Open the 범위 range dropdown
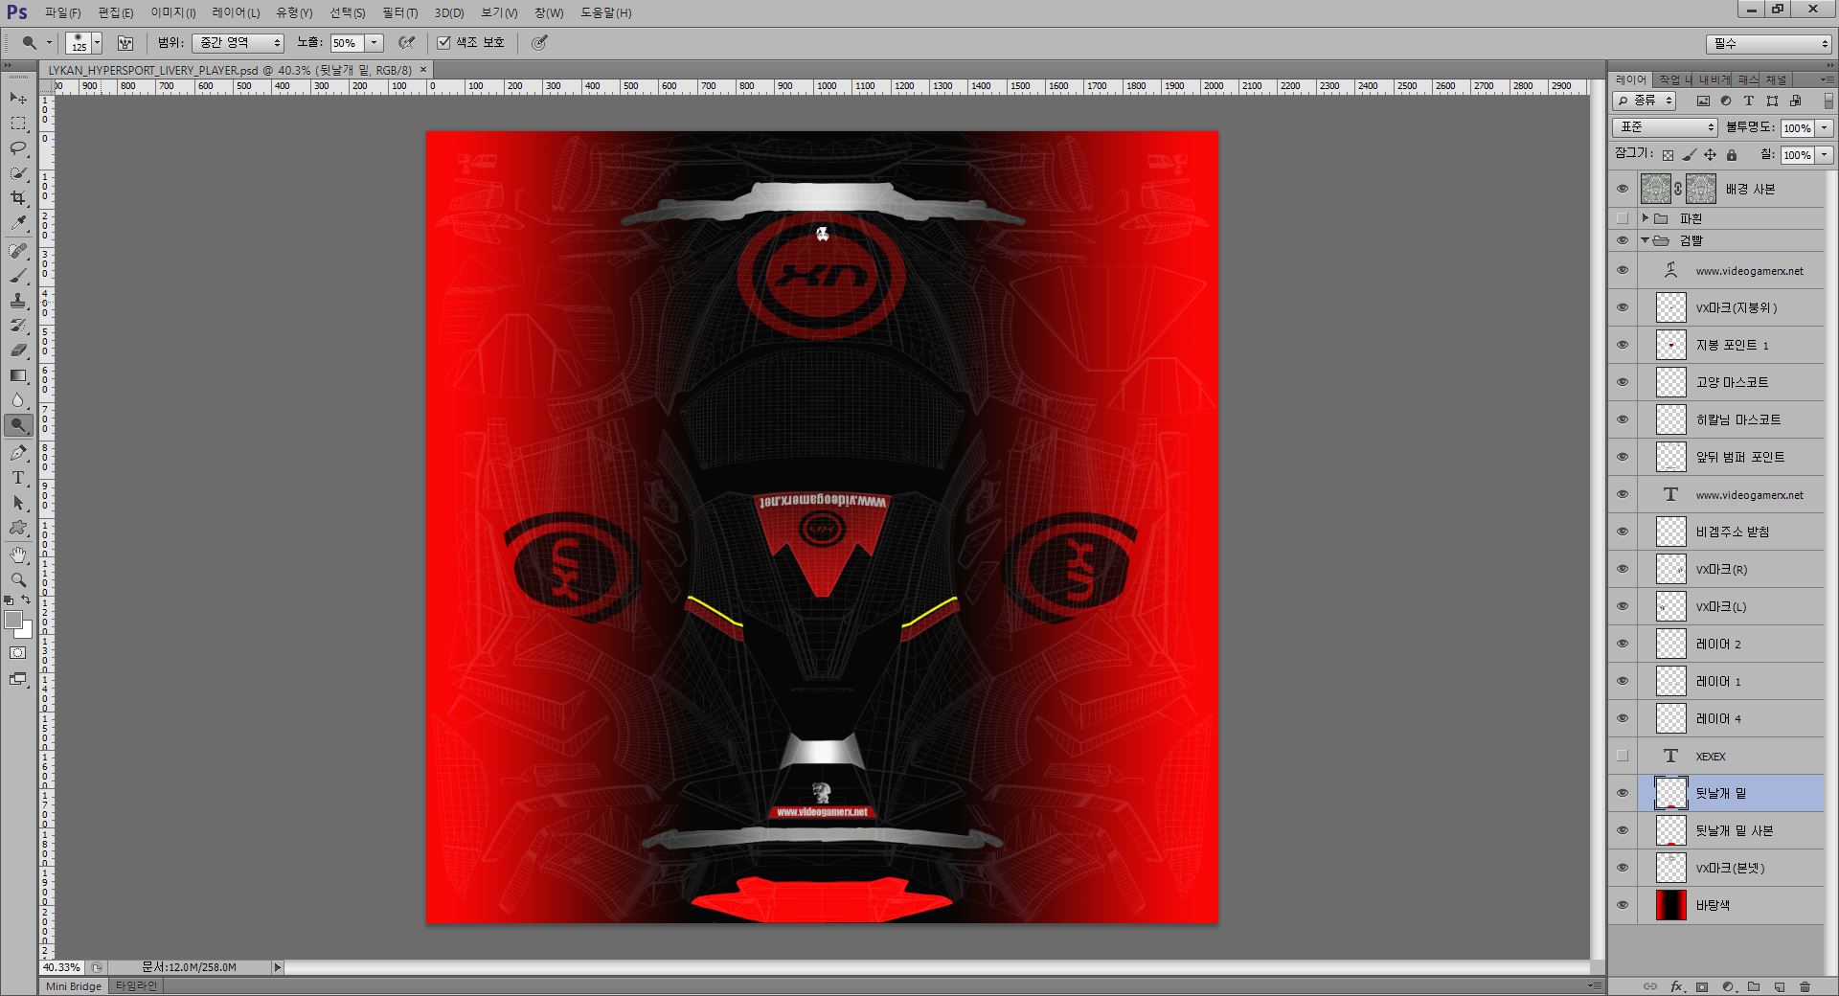 click(238, 43)
